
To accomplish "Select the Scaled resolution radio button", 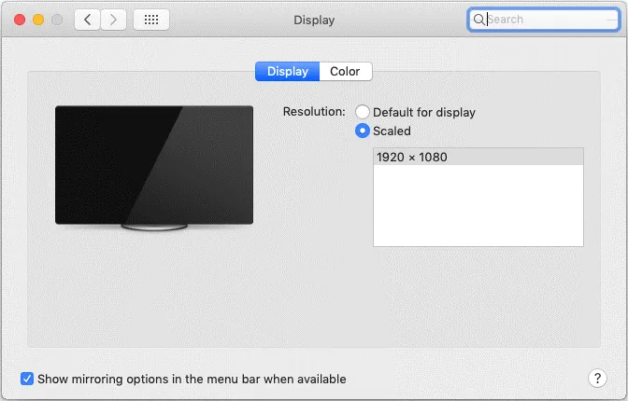I will tap(363, 131).
